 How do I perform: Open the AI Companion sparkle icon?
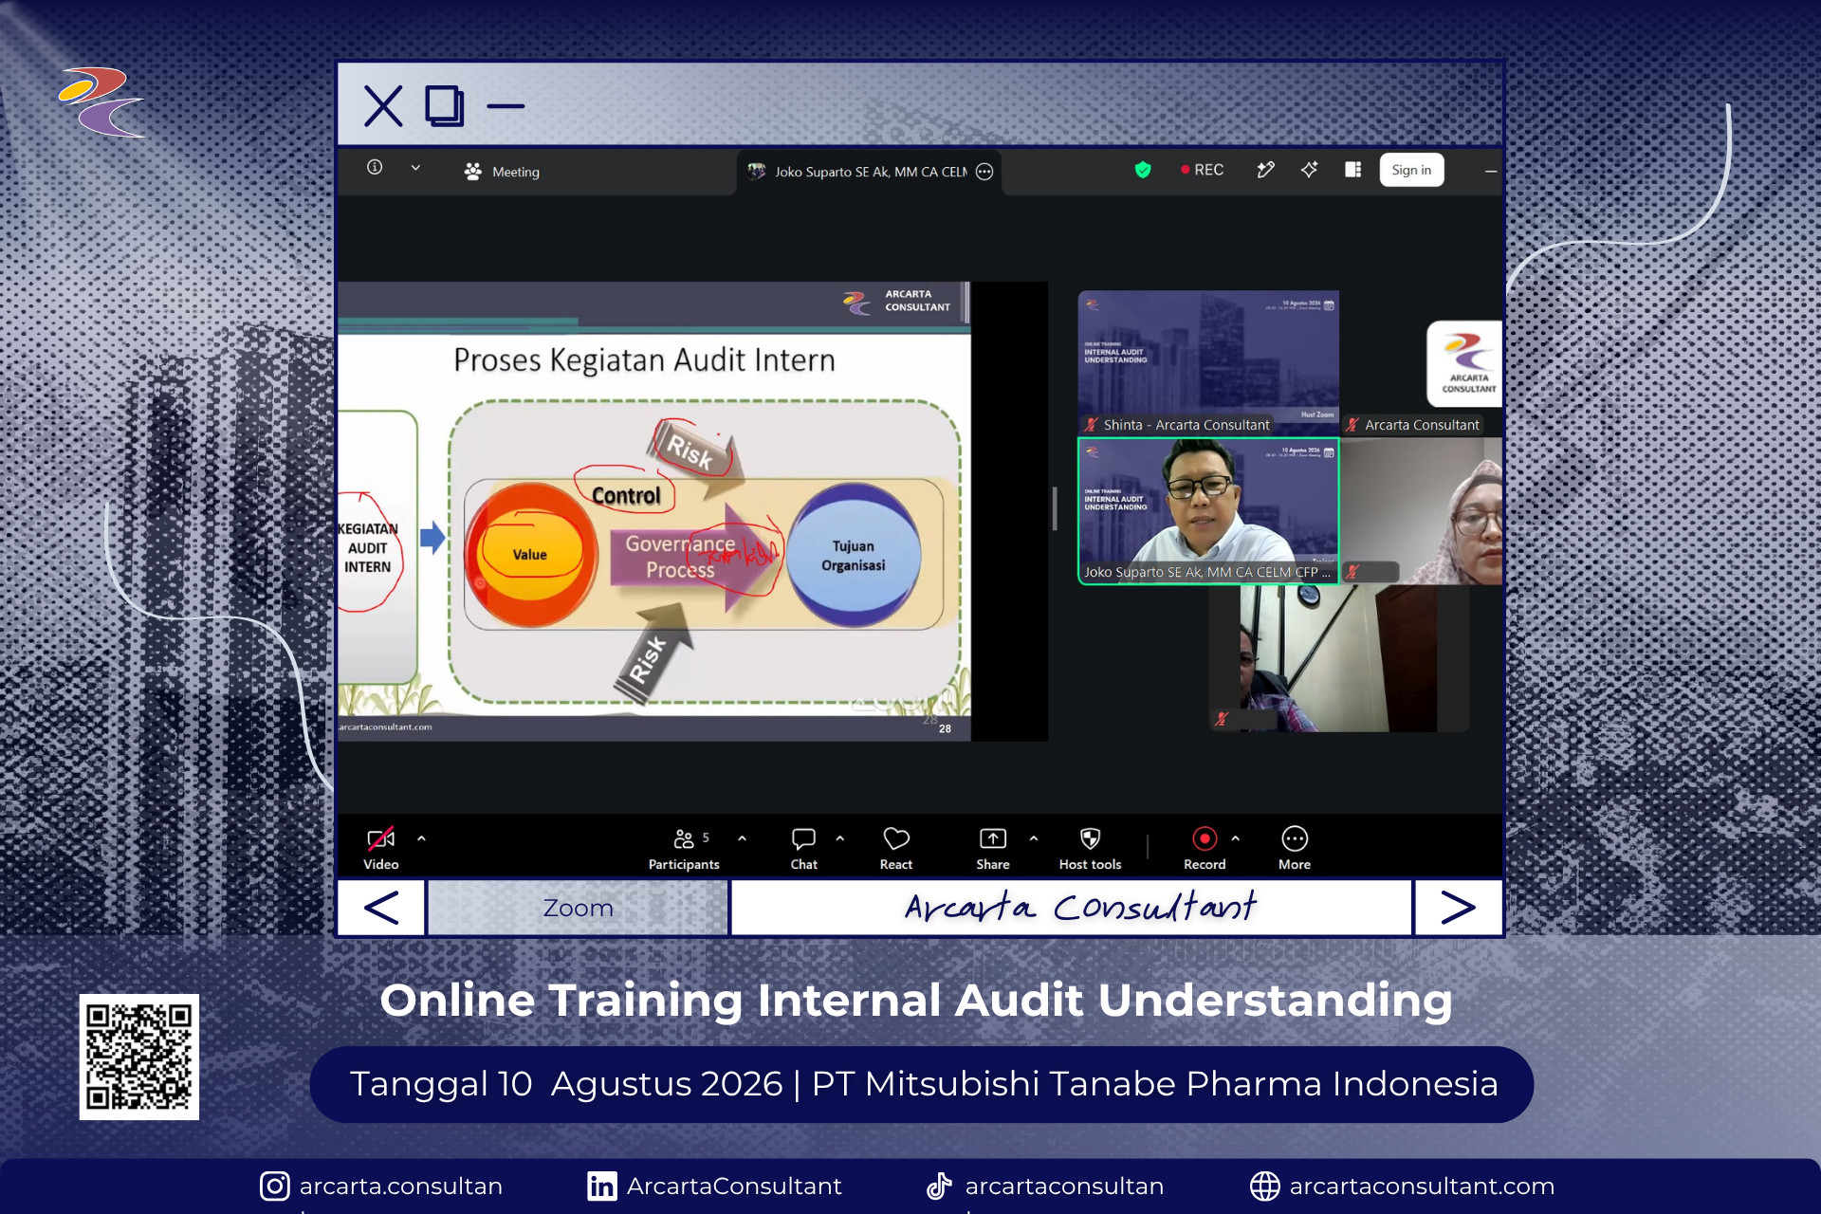coord(1310,170)
